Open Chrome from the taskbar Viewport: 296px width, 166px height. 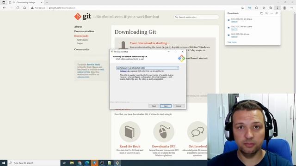click(x=80, y=163)
